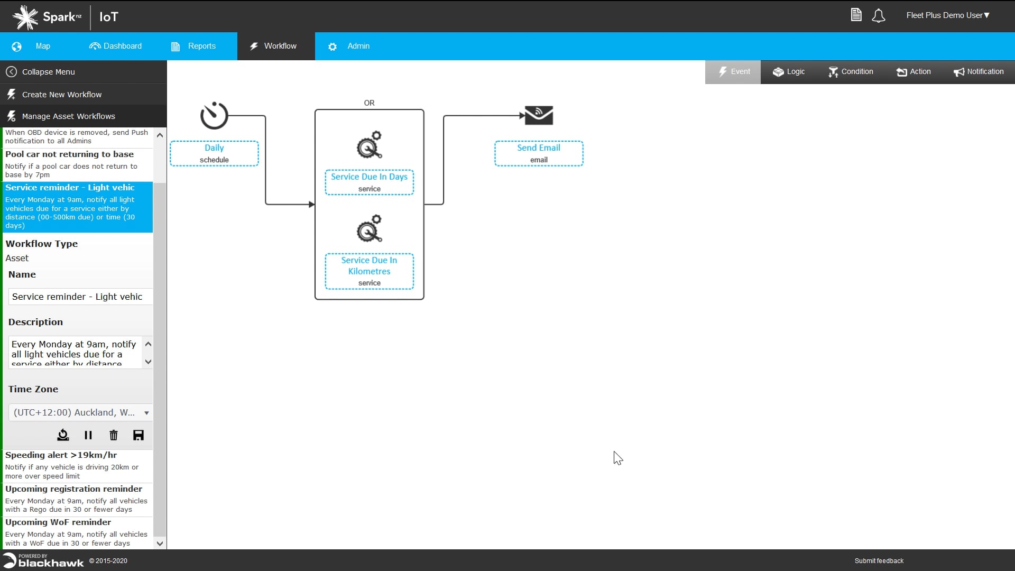Click the workflow Name input field
This screenshot has height=571, width=1015.
tap(81, 297)
